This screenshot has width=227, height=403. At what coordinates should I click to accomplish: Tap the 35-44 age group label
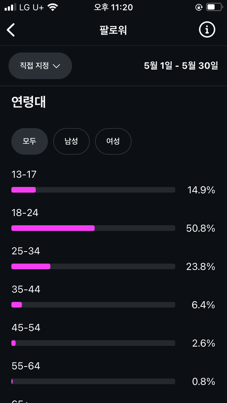point(26,289)
